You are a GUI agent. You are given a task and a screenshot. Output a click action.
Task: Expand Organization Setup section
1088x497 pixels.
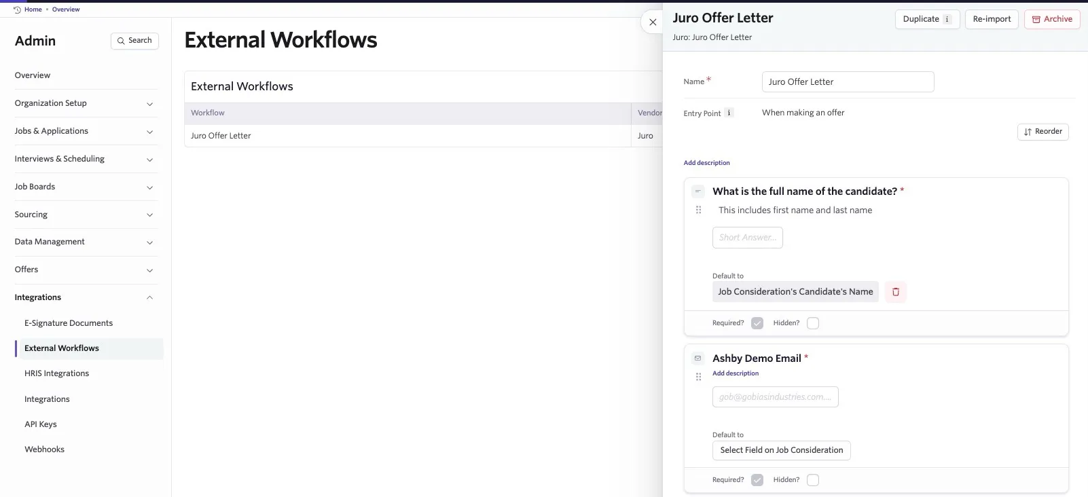(x=86, y=103)
